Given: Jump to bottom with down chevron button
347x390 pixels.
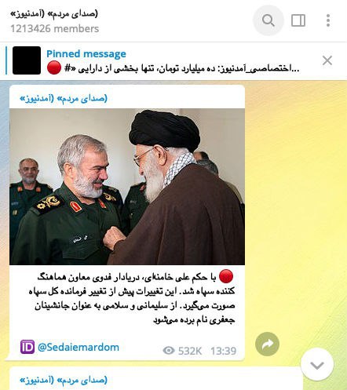Looking at the screenshot, I should 317,365.
